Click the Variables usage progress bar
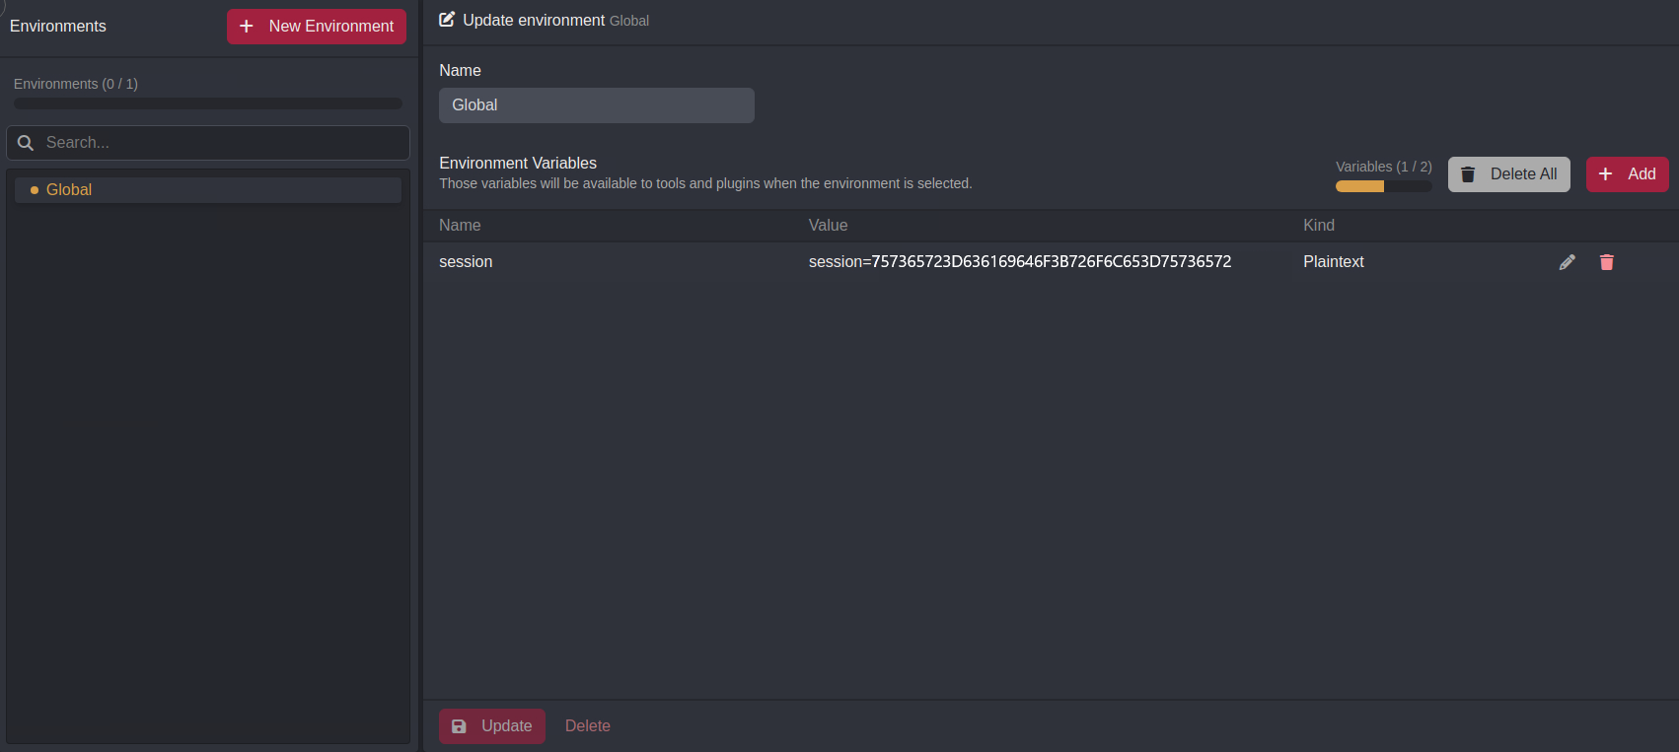Image resolution: width=1679 pixels, height=752 pixels. pyautogui.click(x=1383, y=185)
